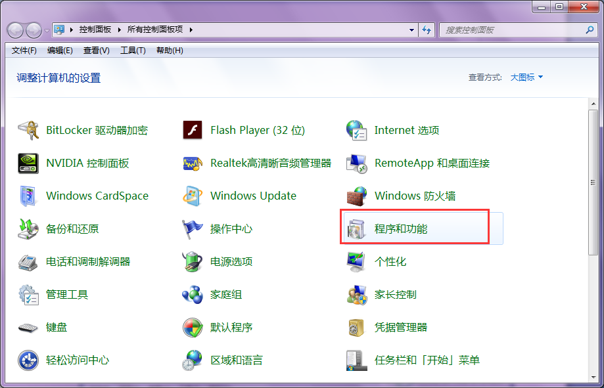Select the 控制面板 breadcrumb
This screenshot has width=604, height=388.
pos(95,30)
